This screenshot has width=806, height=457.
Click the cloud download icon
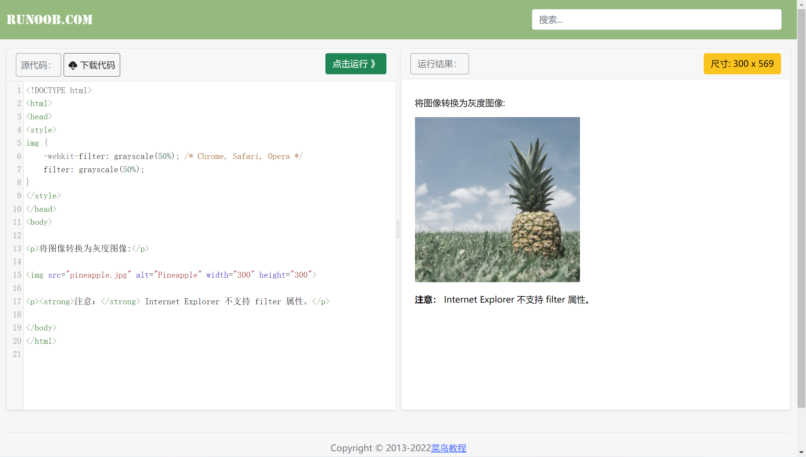tap(73, 66)
